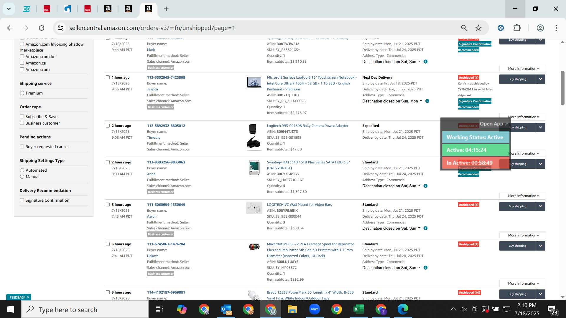Select order 112-5892932-8805012 checkbox
Screen dimensions: 566x318
pos(108,126)
